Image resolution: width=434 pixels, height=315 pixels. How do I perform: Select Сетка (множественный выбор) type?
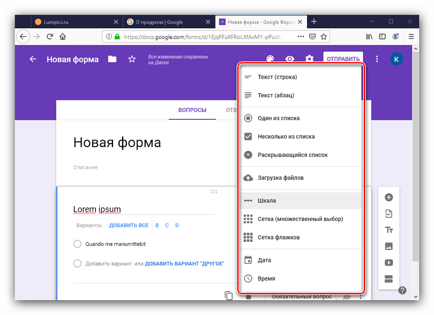[301, 219]
